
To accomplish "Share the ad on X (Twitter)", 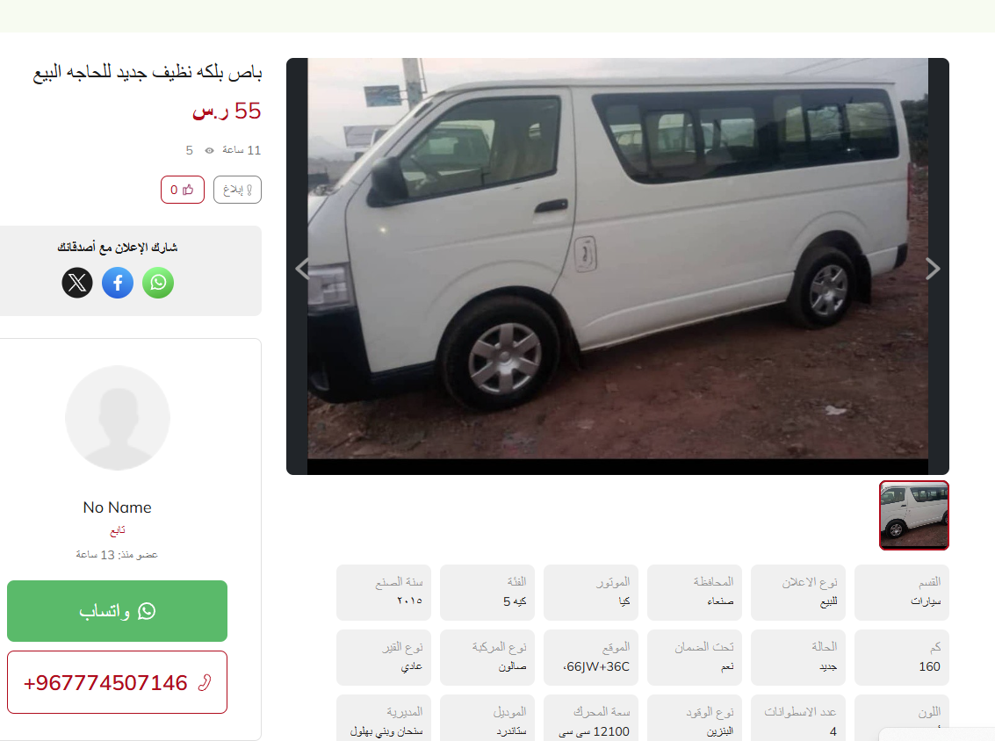I will tap(77, 283).
